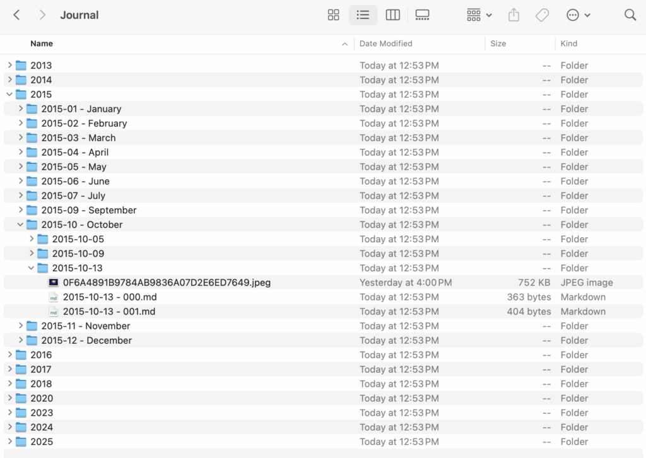This screenshot has width=646, height=458.
Task: Switch to gallery view
Action: tap(422, 15)
